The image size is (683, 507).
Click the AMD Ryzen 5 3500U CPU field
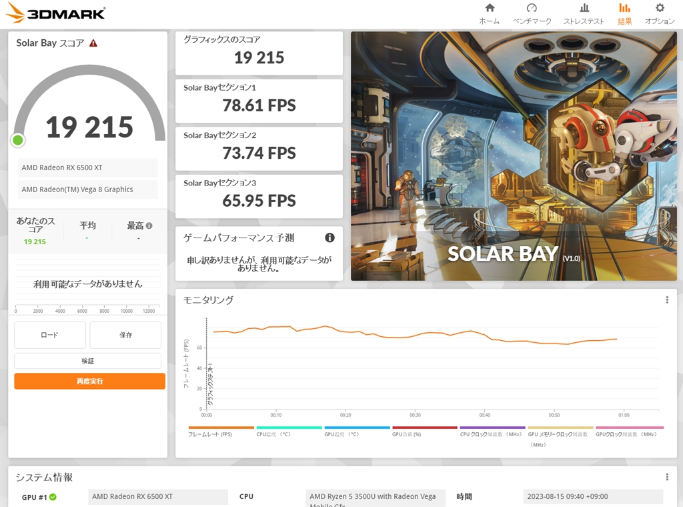click(x=376, y=498)
